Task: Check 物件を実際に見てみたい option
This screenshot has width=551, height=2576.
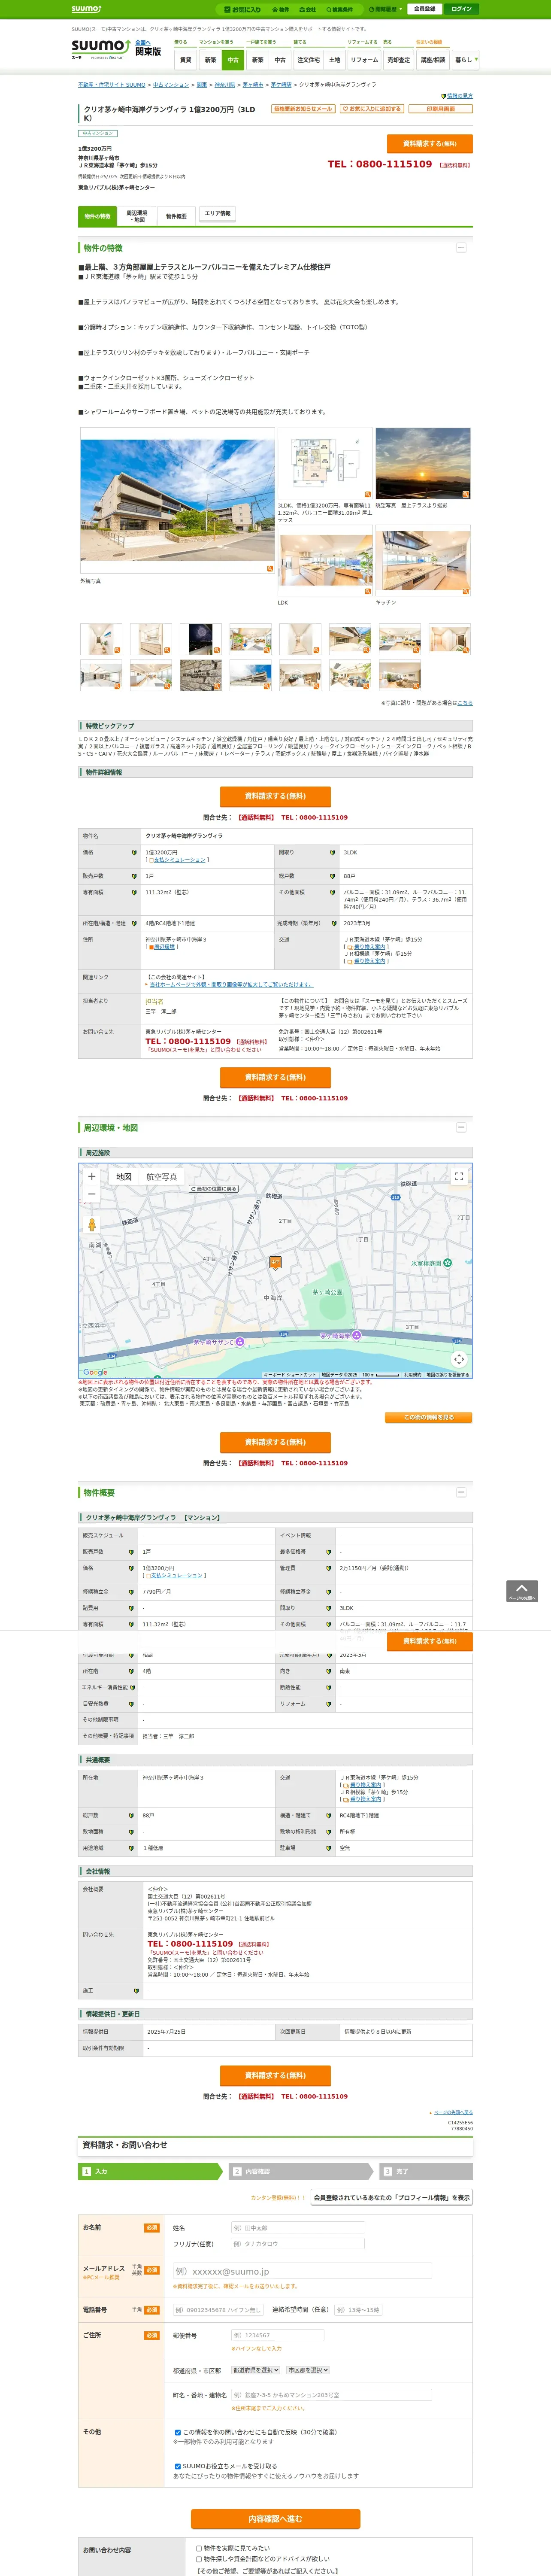Action: coord(199,2548)
